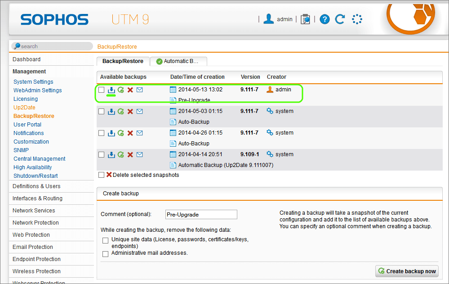
Task: Click the search magnifier icon
Action: click(x=17, y=46)
